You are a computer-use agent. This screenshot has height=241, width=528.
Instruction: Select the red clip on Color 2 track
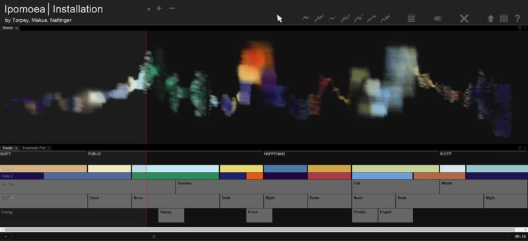[329, 176]
